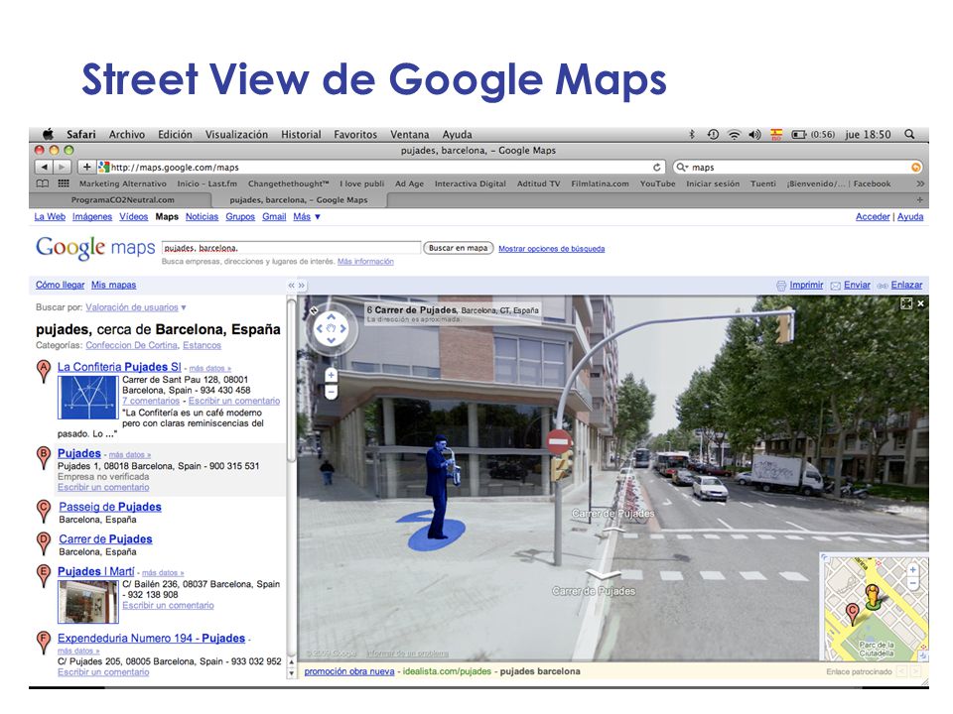Switch to ProgramaCO2Neutral.com tab
953x714 pixels.
[x=122, y=199]
